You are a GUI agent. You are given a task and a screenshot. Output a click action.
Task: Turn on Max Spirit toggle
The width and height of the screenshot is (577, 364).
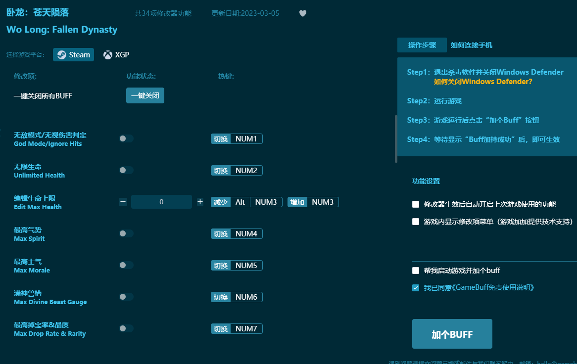[126, 233]
